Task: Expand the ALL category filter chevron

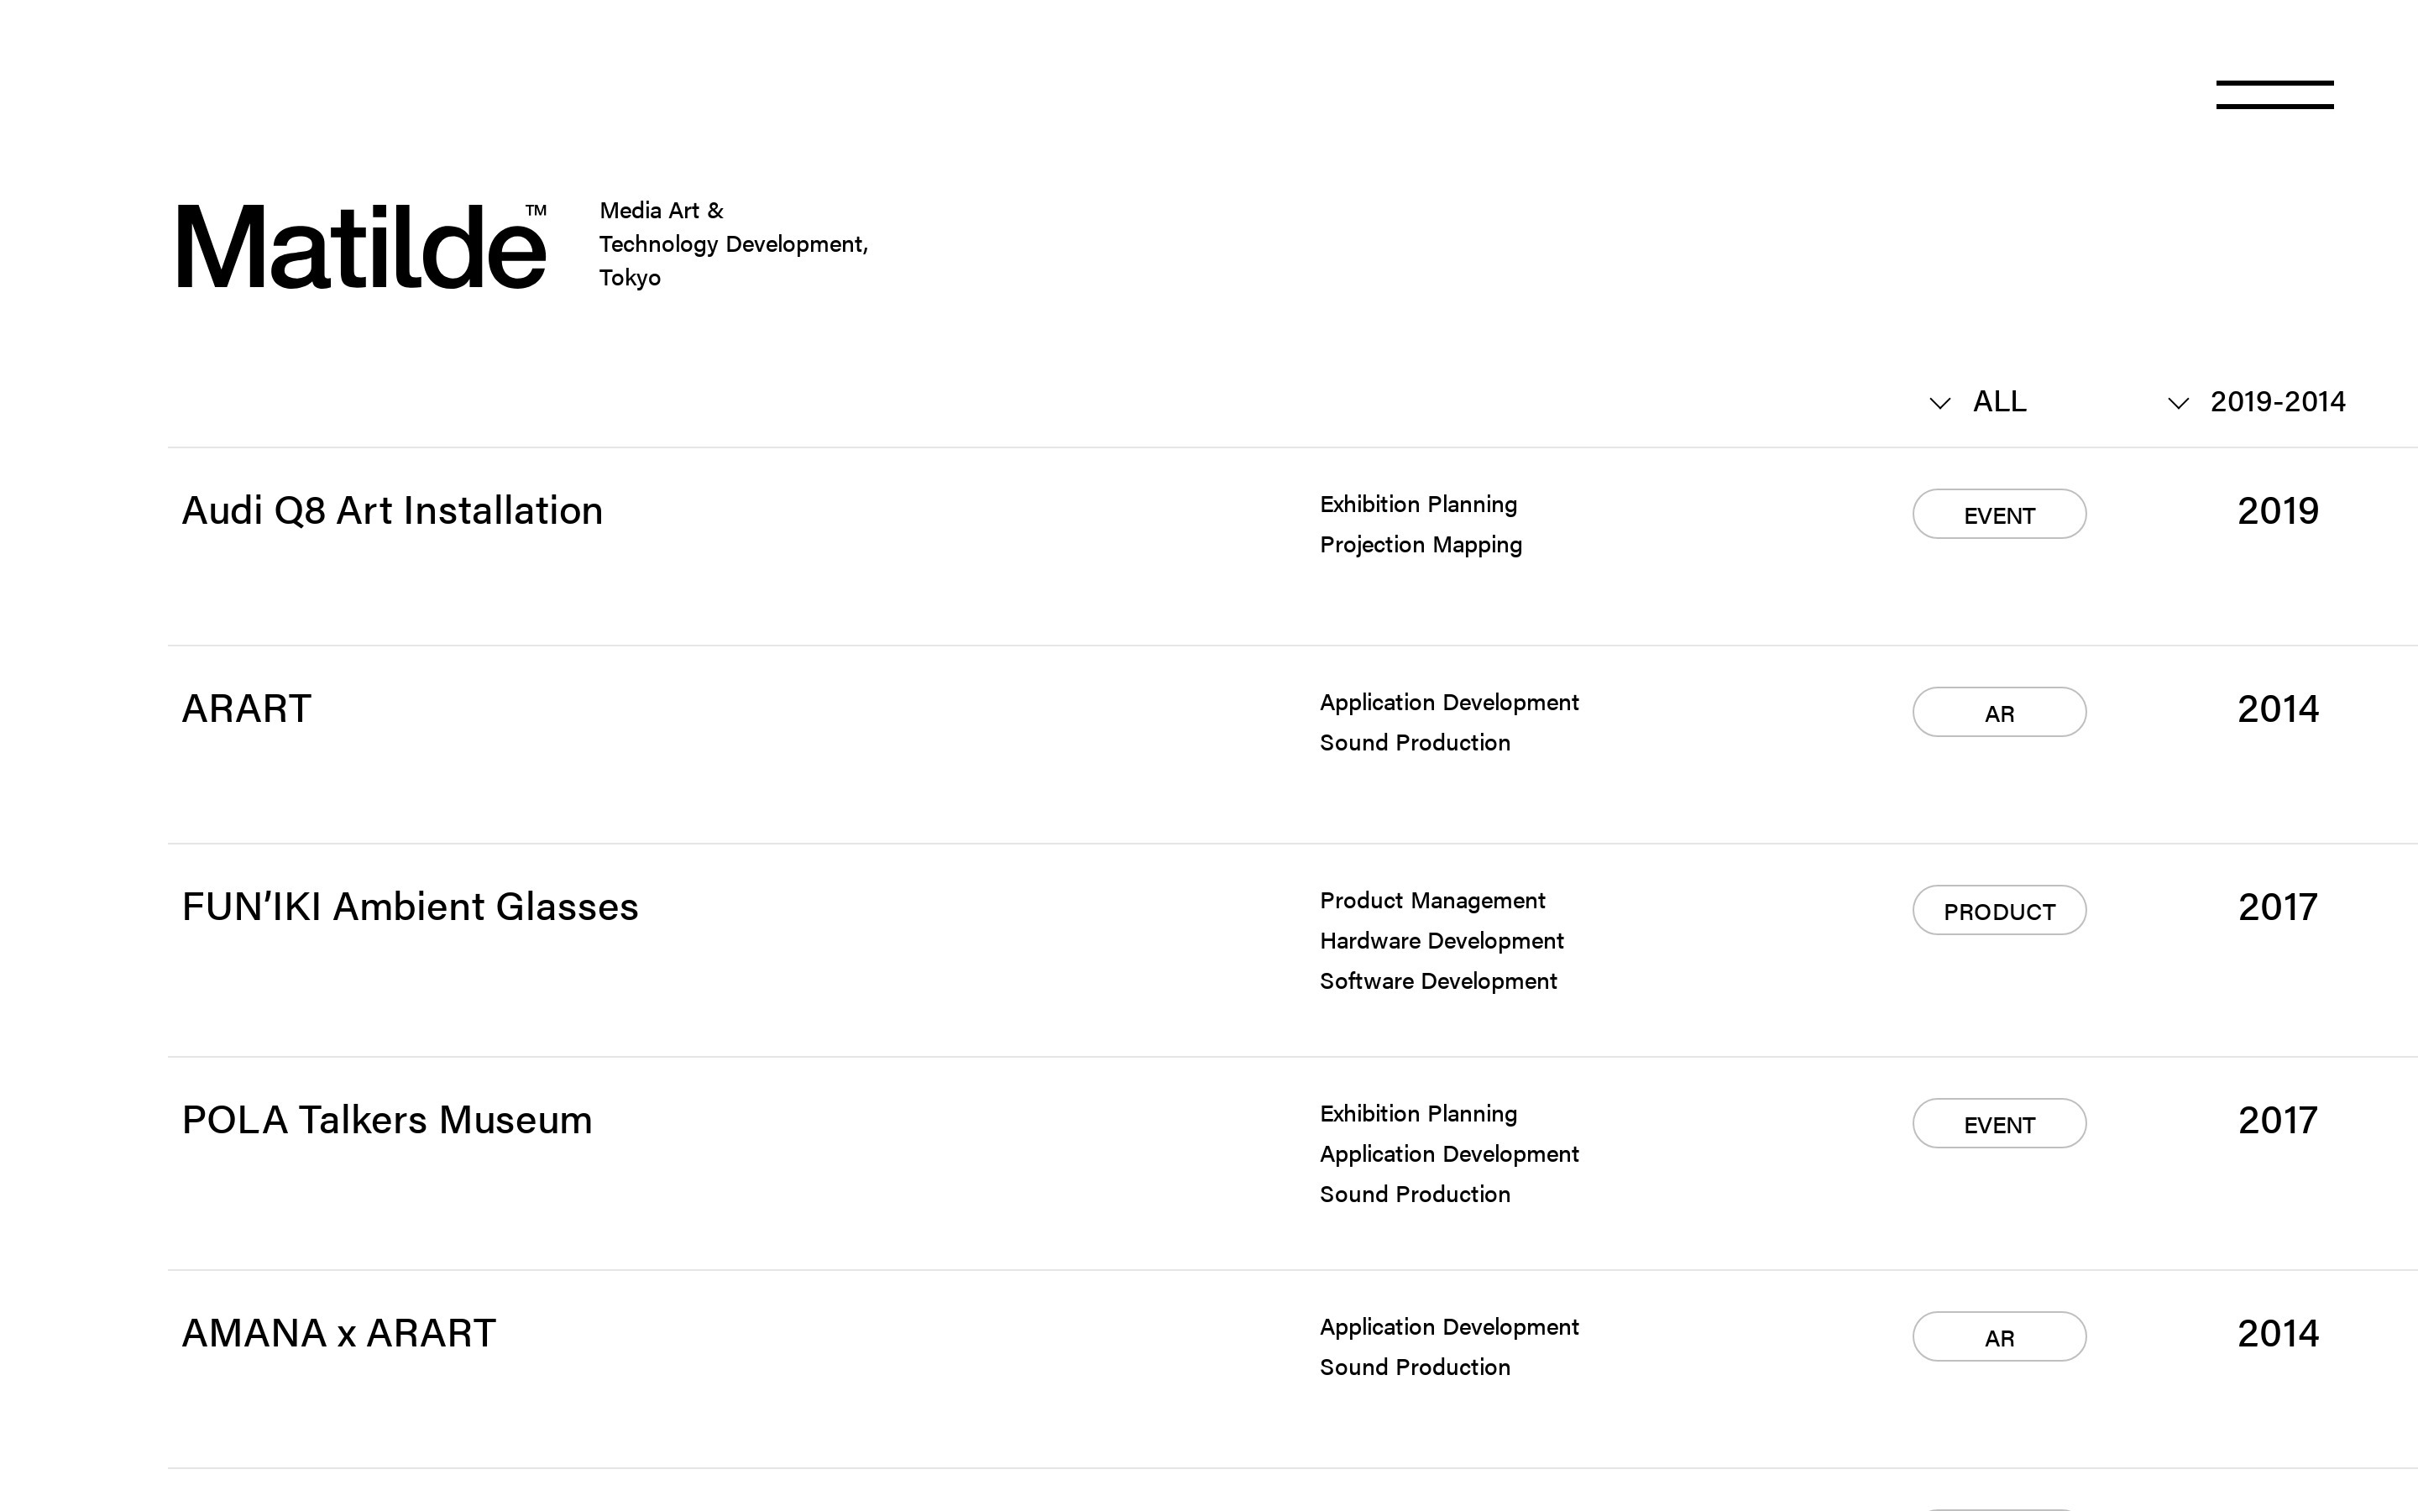Action: [1939, 403]
